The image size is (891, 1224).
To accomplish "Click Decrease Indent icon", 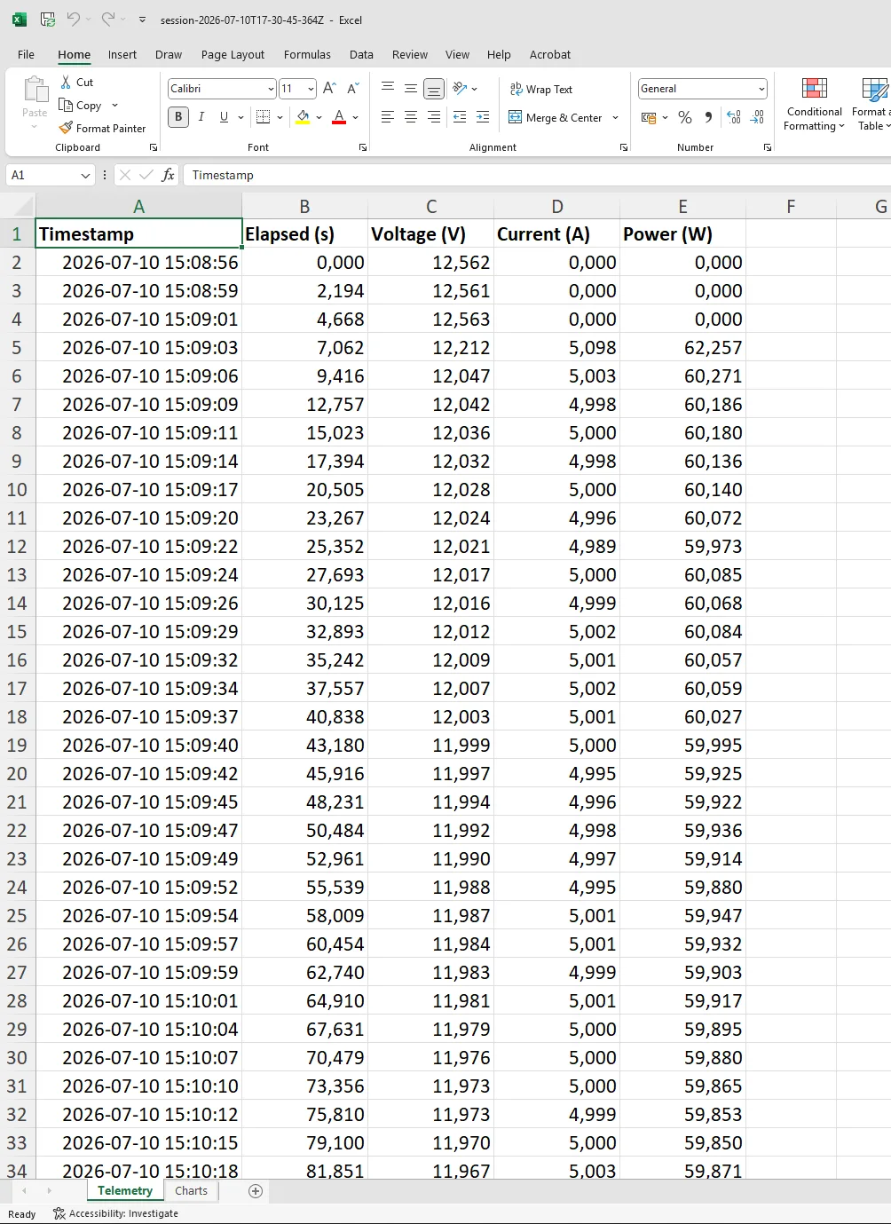I will pos(460,116).
